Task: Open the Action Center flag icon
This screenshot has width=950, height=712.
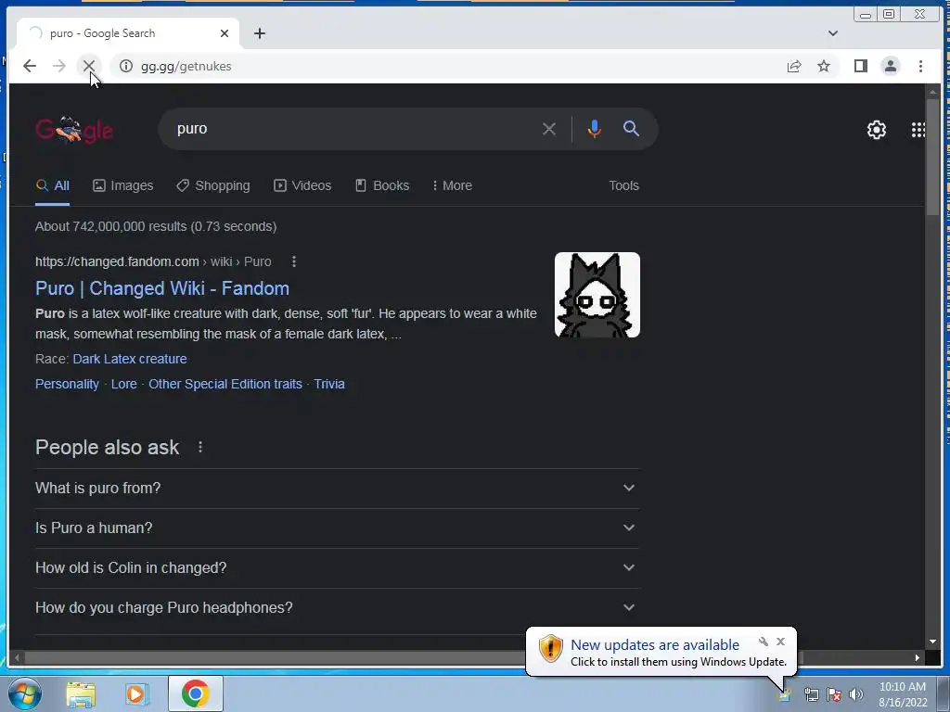Action: tap(834, 694)
